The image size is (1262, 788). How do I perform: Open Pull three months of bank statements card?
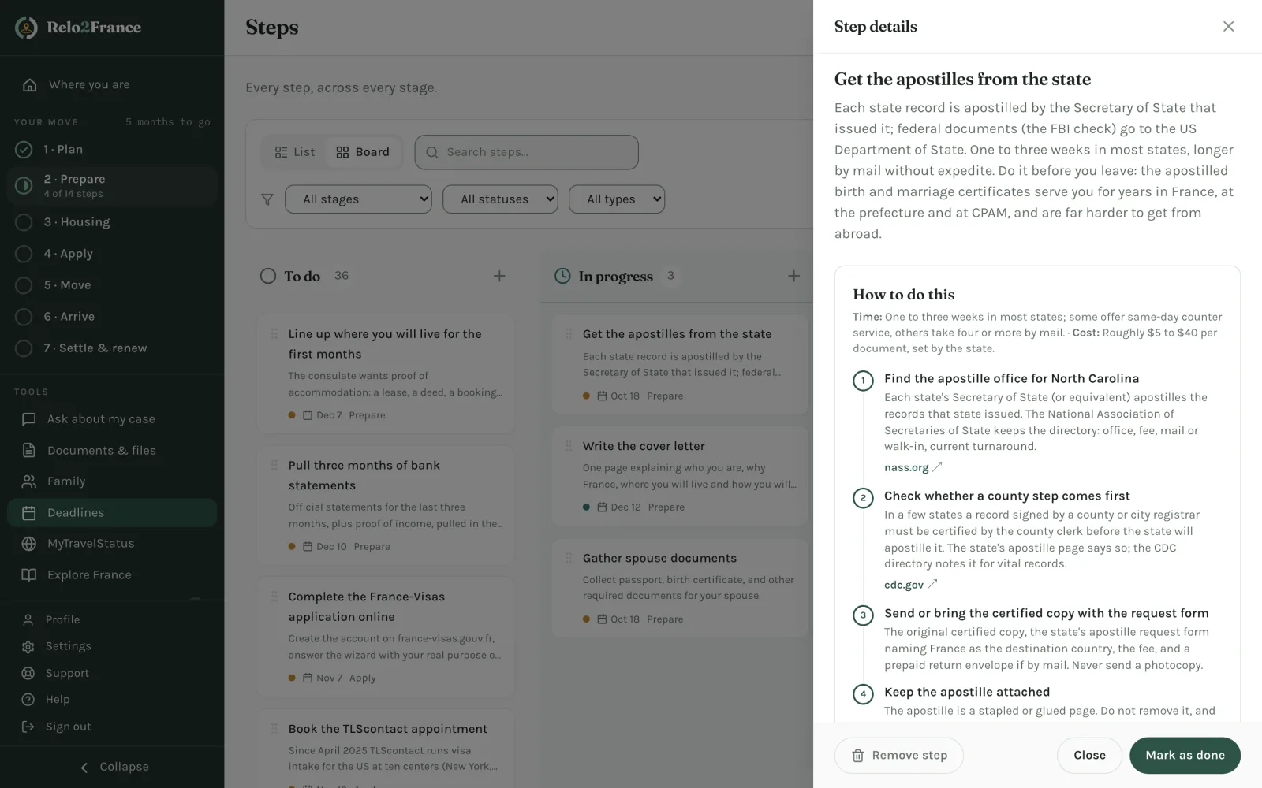pyautogui.click(x=386, y=505)
